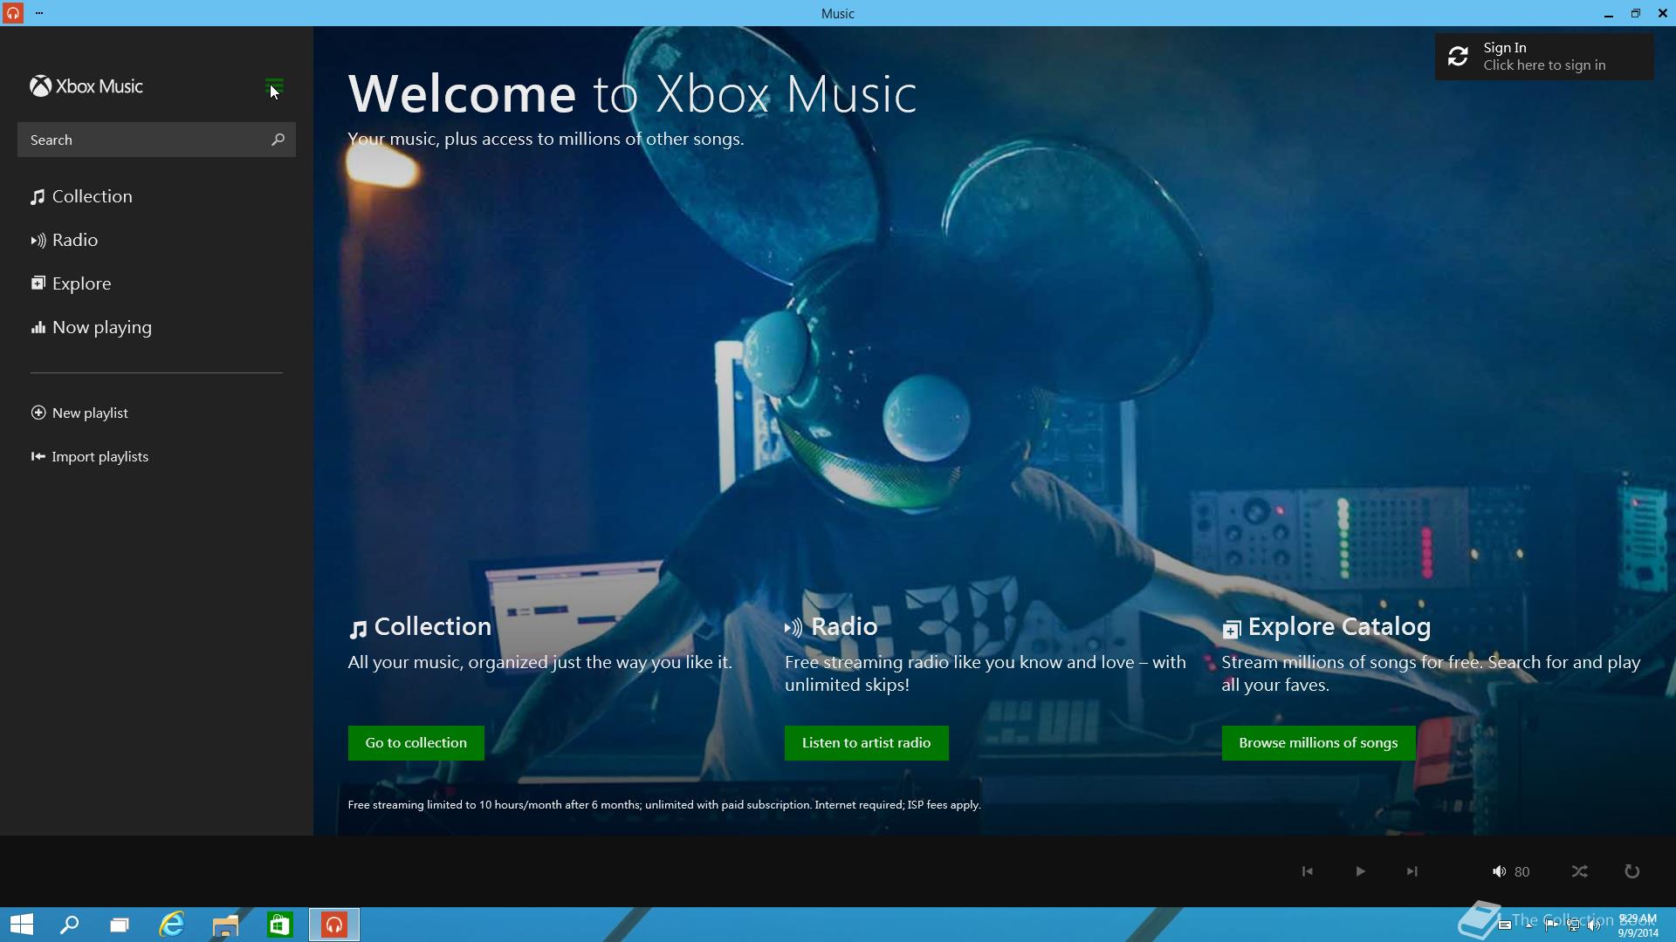Show hidden system tray icons
Screen dimensions: 1676x942
coord(1529,925)
